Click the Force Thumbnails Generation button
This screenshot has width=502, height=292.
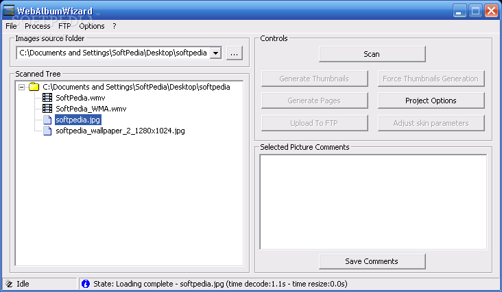(431, 79)
